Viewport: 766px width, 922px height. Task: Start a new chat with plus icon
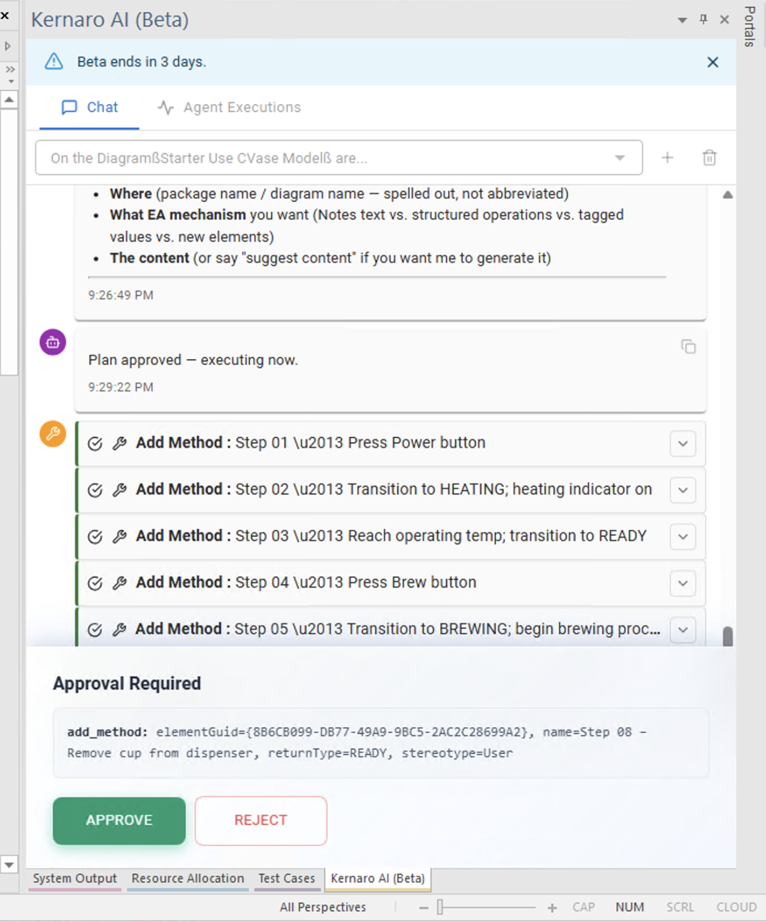coord(667,158)
